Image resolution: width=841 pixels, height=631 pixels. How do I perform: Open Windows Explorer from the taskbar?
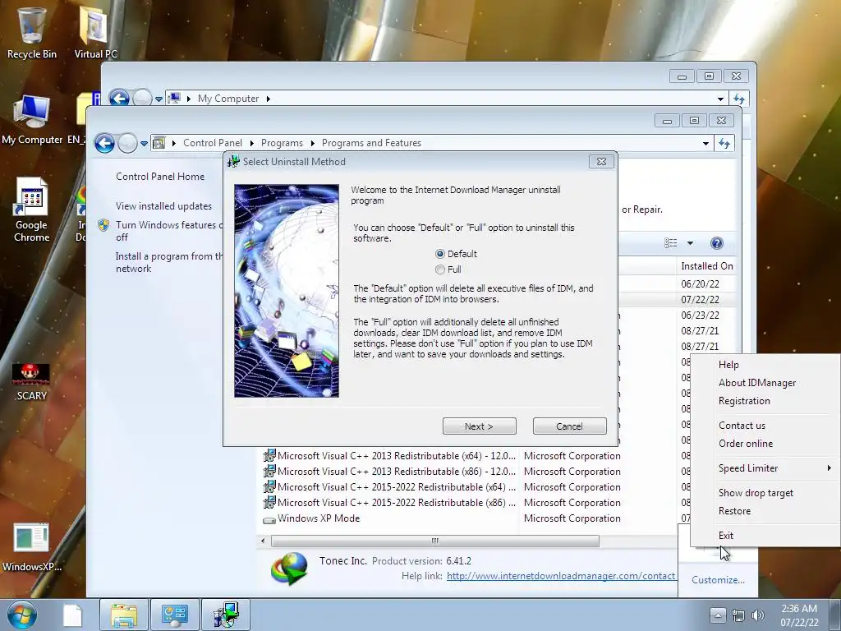124,615
